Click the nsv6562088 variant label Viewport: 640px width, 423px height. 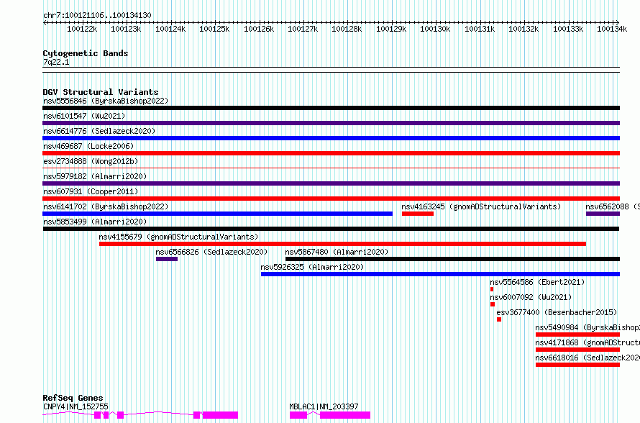[613, 206]
